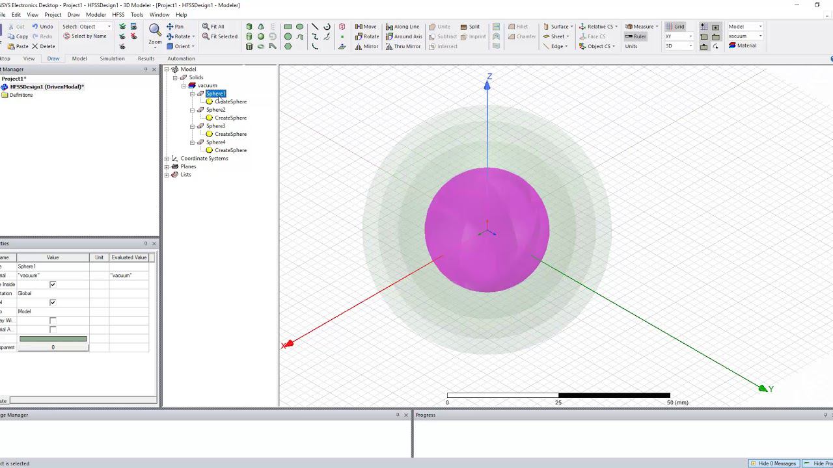Open the view Rotate dropdown arrow

tap(193, 36)
